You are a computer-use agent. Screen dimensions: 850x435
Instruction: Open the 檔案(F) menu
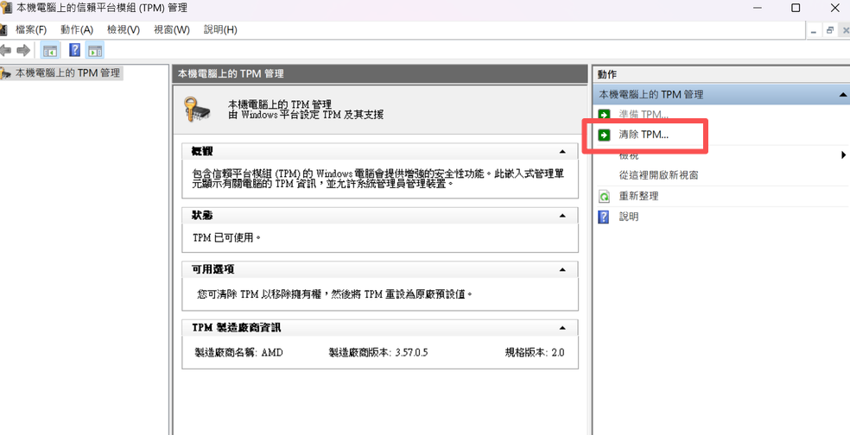click(x=31, y=30)
